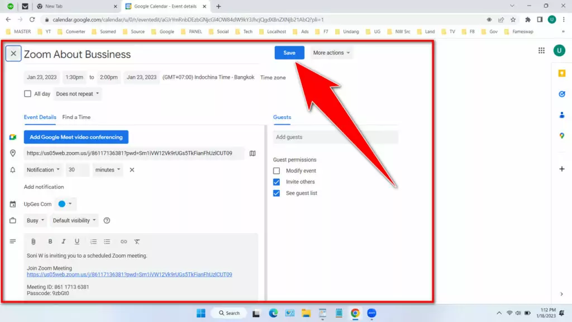This screenshot has width=572, height=322.
Task: Open the minutes unit dropdown
Action: [108, 170]
